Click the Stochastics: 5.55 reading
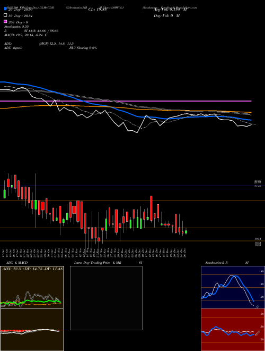This screenshot has width=265, height=351. click(16, 27)
